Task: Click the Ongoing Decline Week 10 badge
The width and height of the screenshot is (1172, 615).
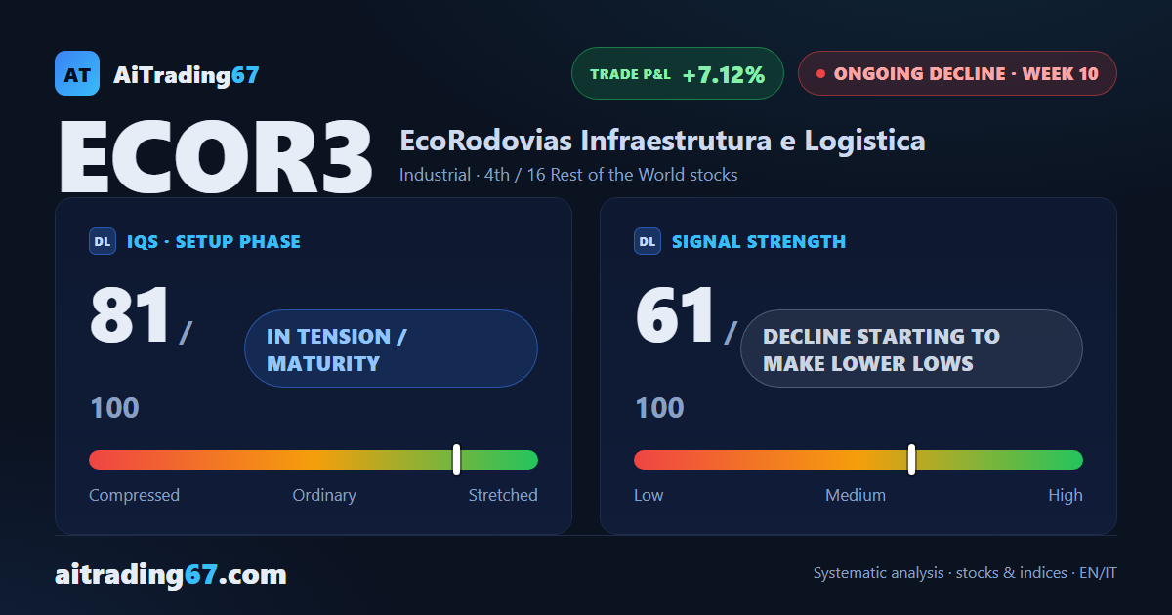Action: tap(957, 73)
